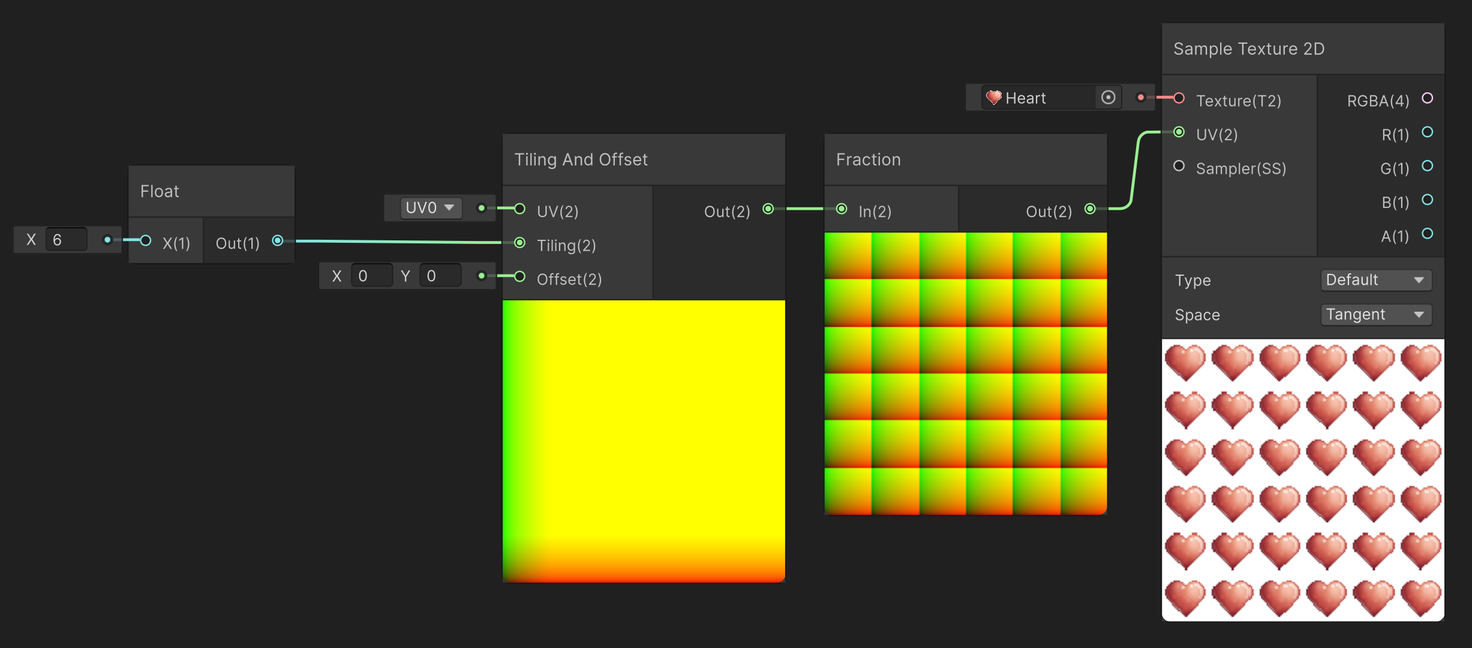Click the Sample Texture UV(2) input port
The image size is (1472, 648).
point(1179,132)
